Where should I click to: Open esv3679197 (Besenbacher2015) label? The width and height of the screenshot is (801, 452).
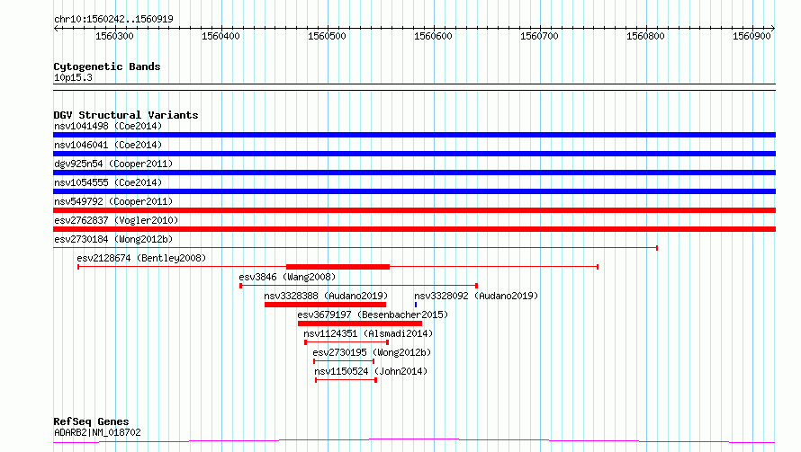tap(373, 315)
